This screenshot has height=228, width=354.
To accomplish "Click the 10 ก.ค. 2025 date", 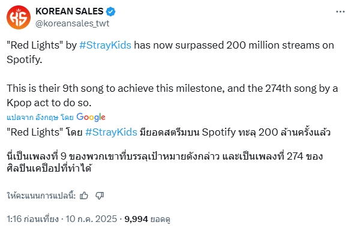I will point(91,219).
